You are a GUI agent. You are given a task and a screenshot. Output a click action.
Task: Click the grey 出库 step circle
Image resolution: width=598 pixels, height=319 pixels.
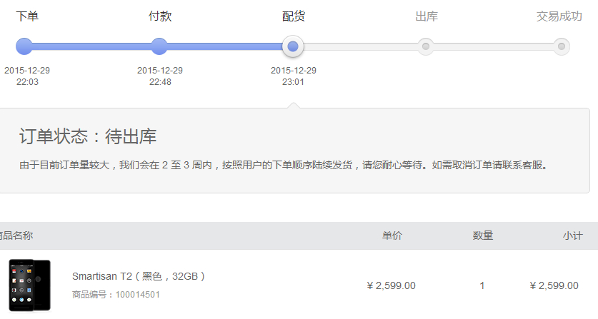pyautogui.click(x=426, y=46)
